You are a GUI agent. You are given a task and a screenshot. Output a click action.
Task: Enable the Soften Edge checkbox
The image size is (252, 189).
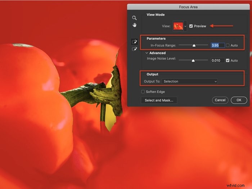[x=143, y=91]
